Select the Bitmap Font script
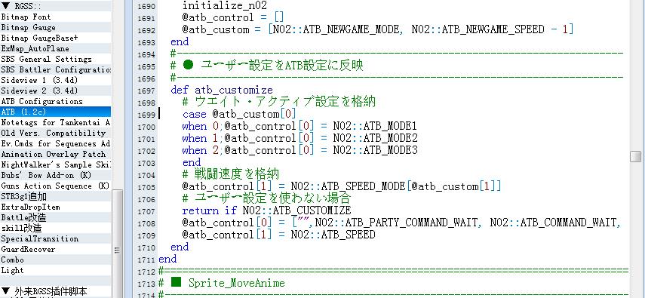645x298 pixels. [x=56, y=17]
